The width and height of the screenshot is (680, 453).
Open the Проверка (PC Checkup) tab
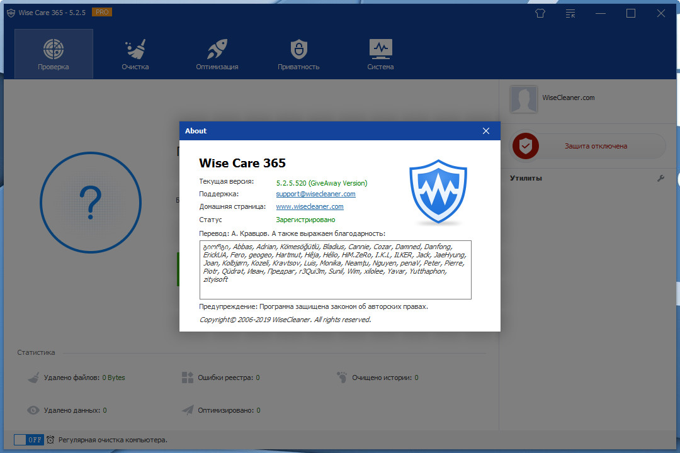pos(54,53)
